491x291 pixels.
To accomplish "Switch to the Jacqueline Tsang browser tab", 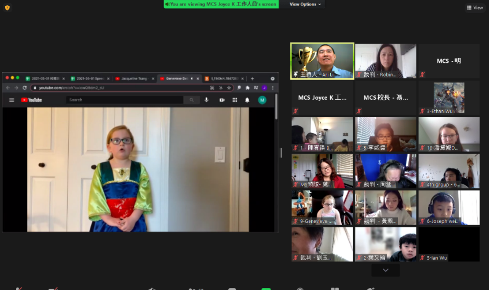I will click(134, 78).
